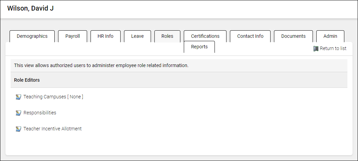Show the Reports tab
The width and height of the screenshot is (358, 161).
pyautogui.click(x=199, y=47)
